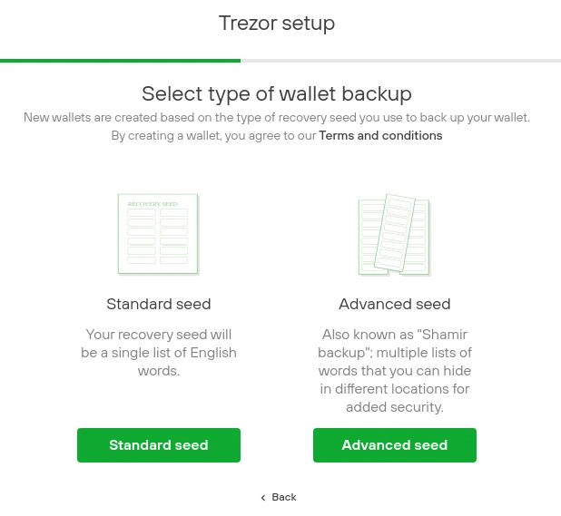The image size is (561, 516).
Task: Open the Terms and conditions link
Action: [380, 136]
